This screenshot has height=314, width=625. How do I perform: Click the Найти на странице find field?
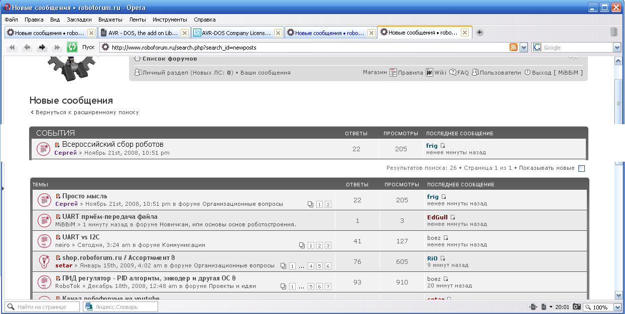[x=42, y=307]
